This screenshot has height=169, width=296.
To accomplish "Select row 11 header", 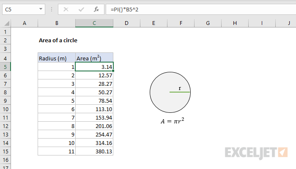I will (5, 118).
